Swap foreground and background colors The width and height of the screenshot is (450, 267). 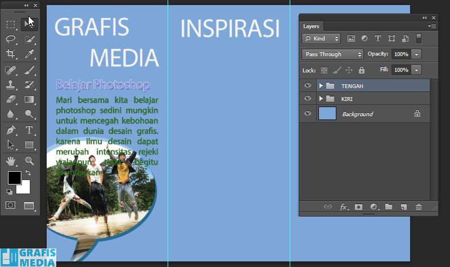coord(28,173)
